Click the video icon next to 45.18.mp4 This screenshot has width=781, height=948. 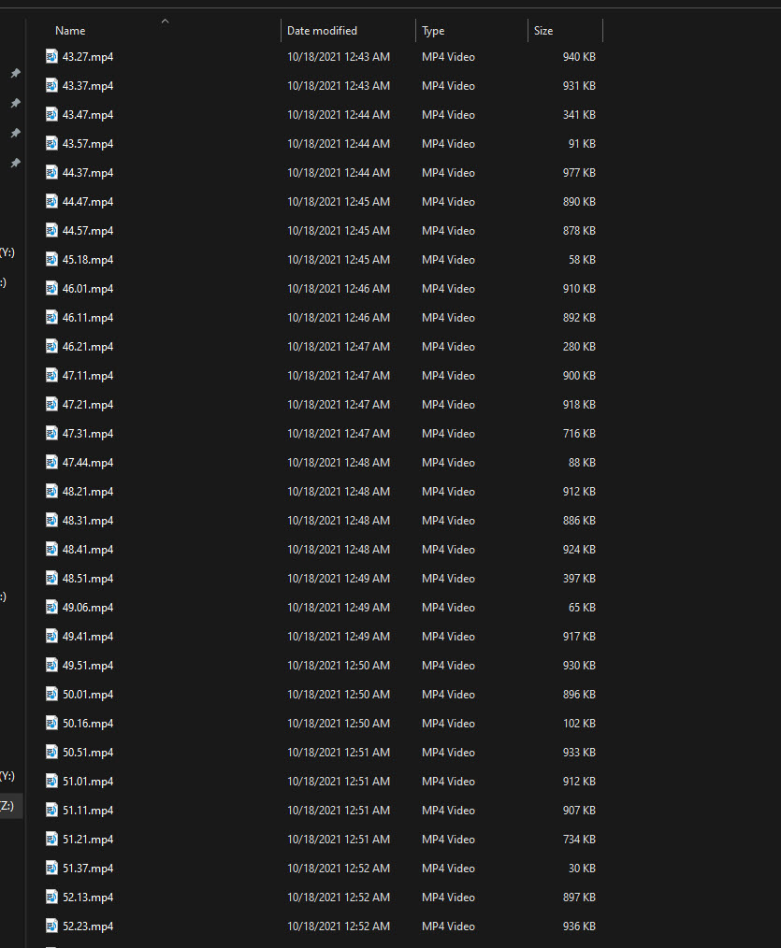(x=51, y=259)
